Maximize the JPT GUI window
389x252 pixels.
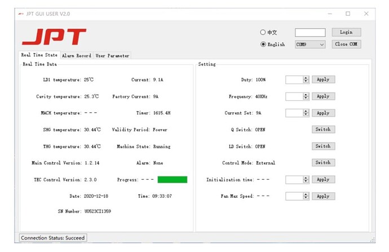(x=348, y=14)
